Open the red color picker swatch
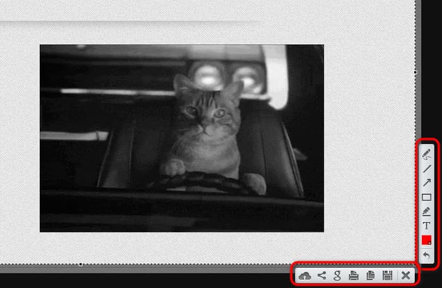 (x=426, y=241)
